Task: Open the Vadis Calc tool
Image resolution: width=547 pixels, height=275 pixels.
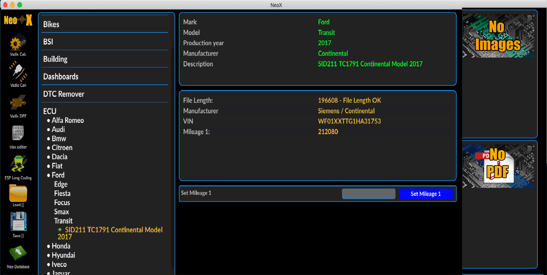Action: (x=18, y=44)
